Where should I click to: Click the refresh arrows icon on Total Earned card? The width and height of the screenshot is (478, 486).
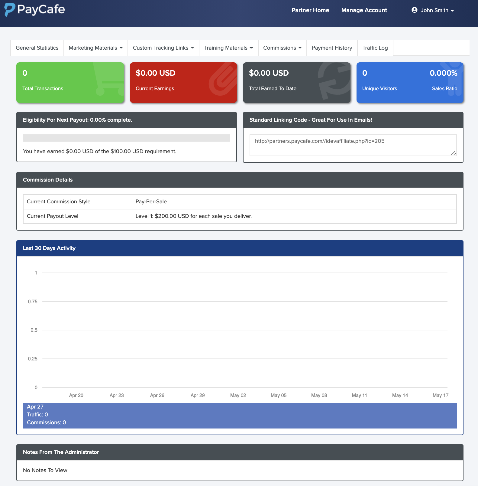(x=334, y=81)
